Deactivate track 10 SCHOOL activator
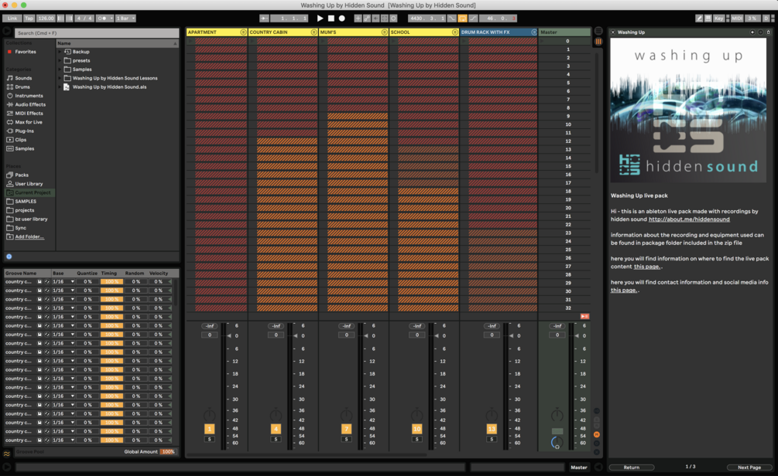 [x=416, y=429]
